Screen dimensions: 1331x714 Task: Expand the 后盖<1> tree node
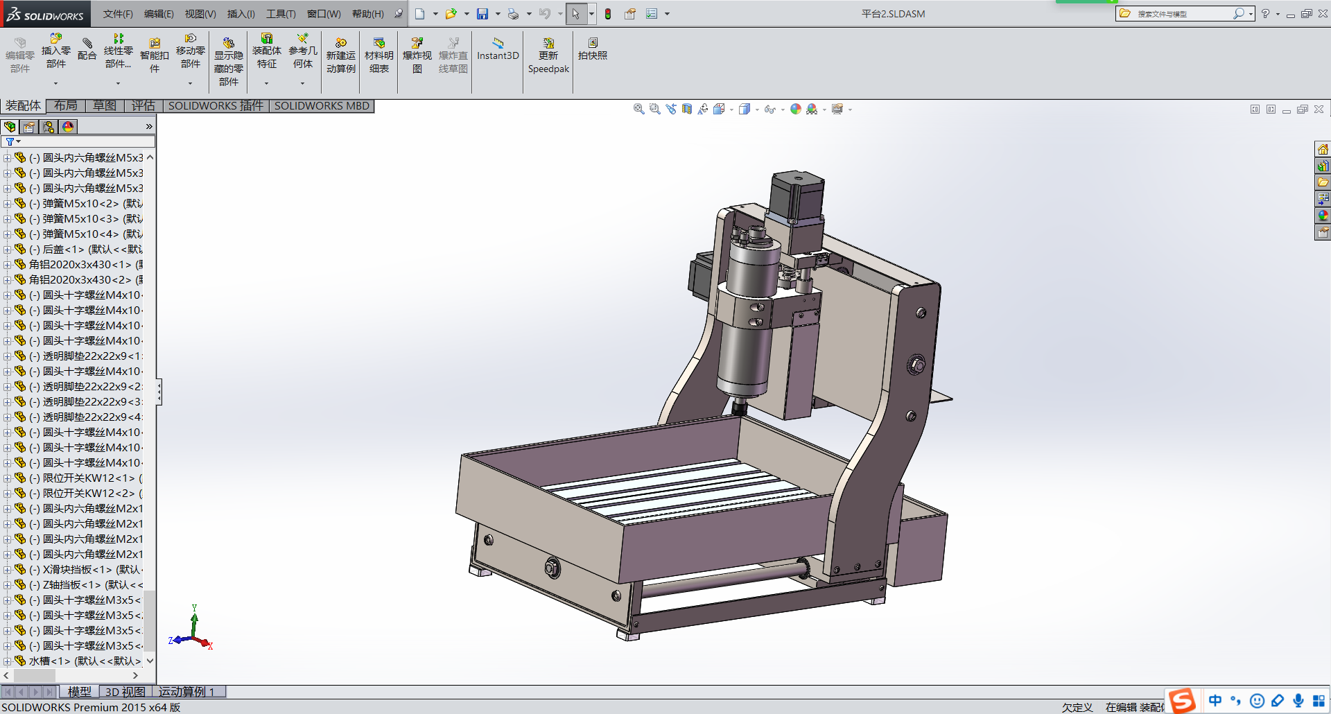[x=7, y=250]
